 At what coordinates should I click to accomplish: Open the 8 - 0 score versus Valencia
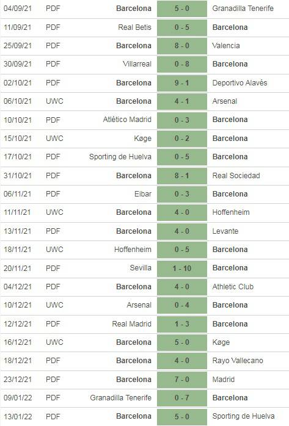pos(182,46)
